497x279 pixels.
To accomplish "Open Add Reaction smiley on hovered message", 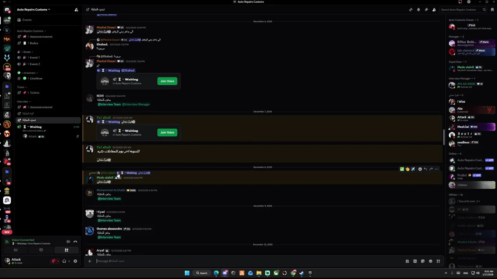I will click(420, 169).
